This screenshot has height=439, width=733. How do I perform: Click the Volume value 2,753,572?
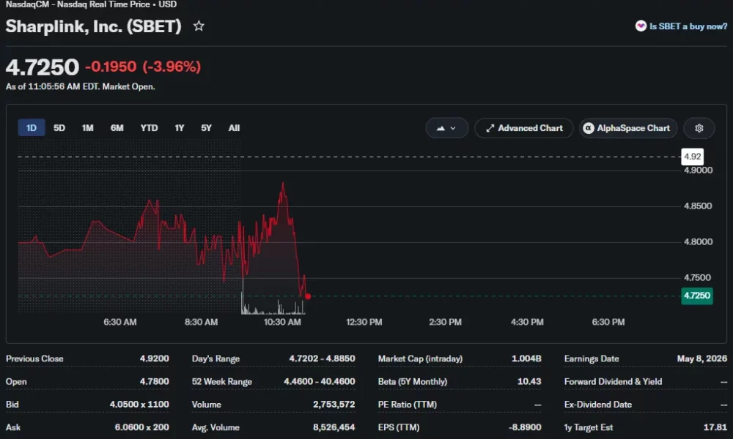pyautogui.click(x=334, y=405)
